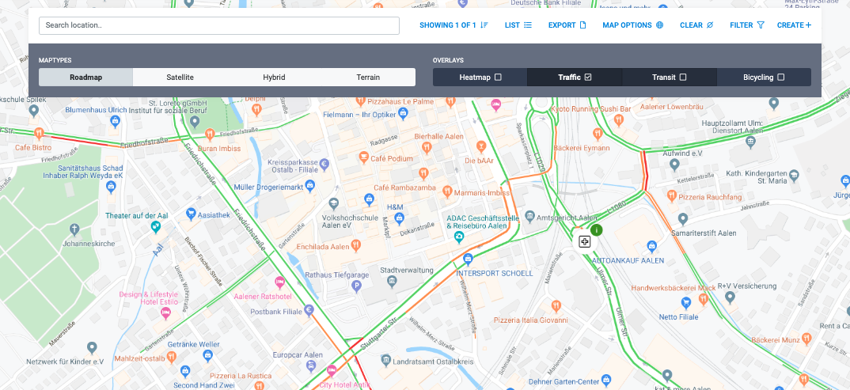Screen dimensions: 850x390
Task: Click the Kath. Kindergarten St. Maria pin
Action: pyautogui.click(x=794, y=174)
